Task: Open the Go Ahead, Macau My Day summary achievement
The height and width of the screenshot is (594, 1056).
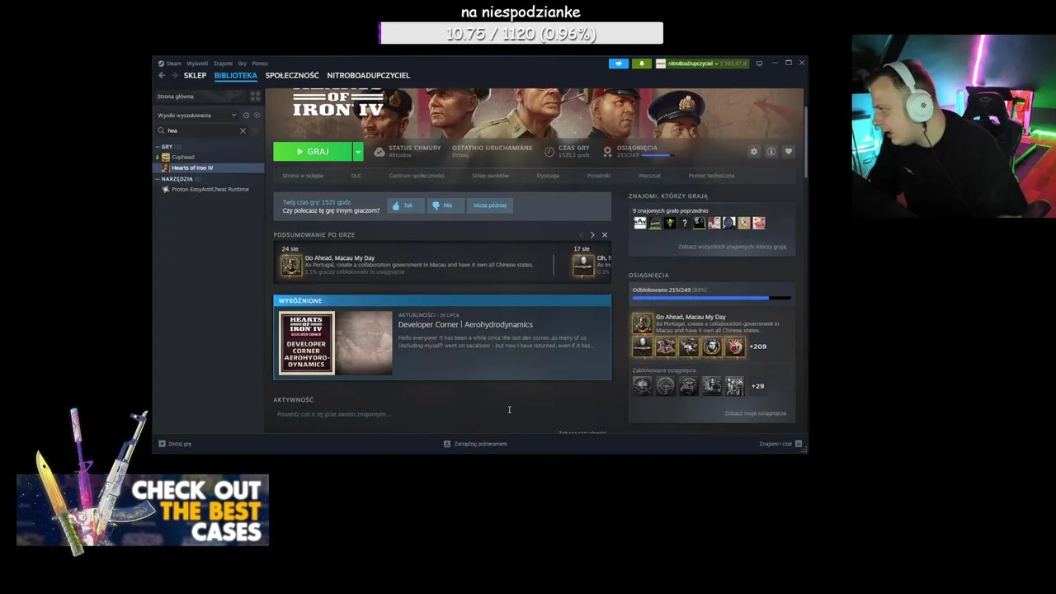Action: click(291, 265)
